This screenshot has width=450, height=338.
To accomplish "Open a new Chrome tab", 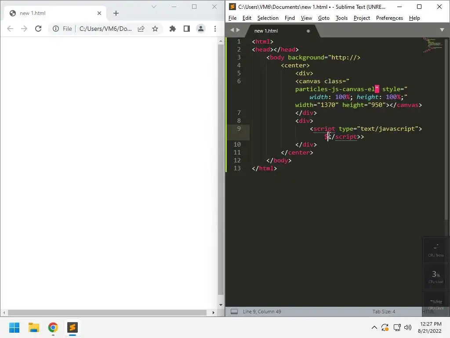I will pos(116,13).
